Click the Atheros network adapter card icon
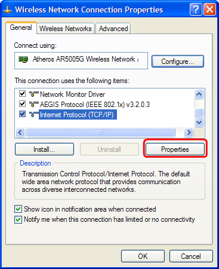Viewport: 219px width, 269px height. point(23,59)
